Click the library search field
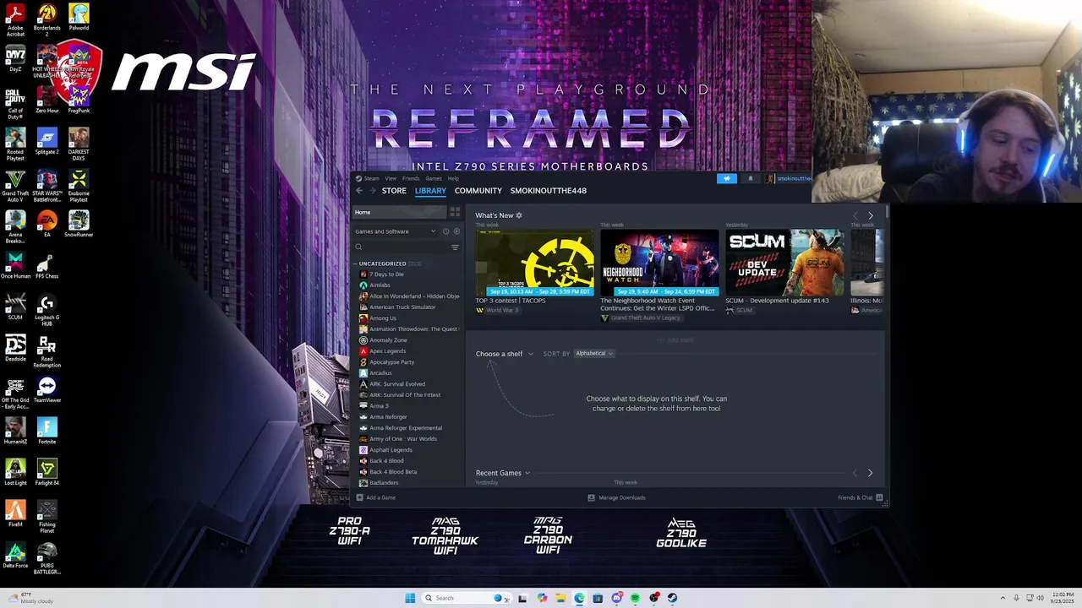1082x608 pixels. 401,247
